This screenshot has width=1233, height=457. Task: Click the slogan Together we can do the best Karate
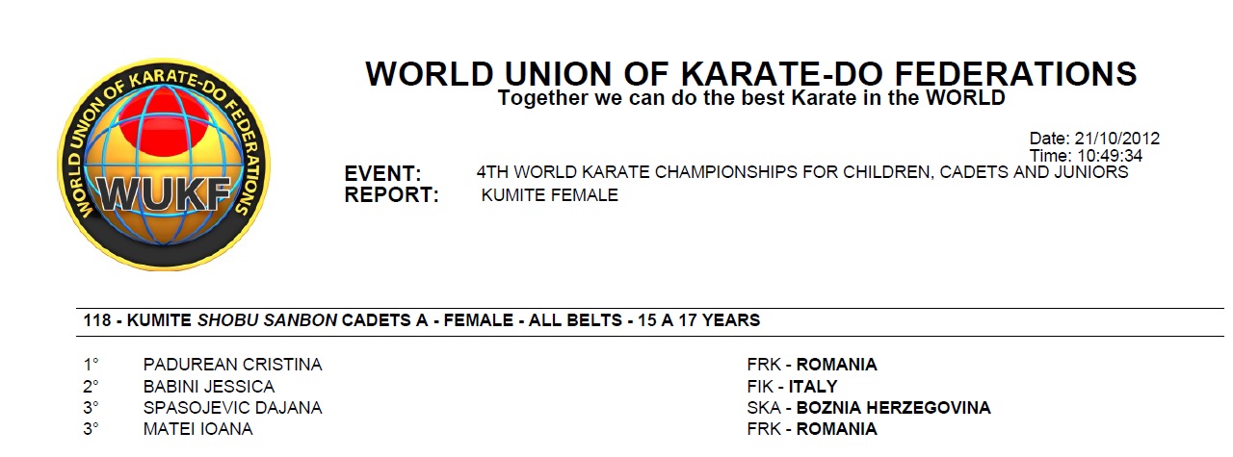tap(751, 98)
